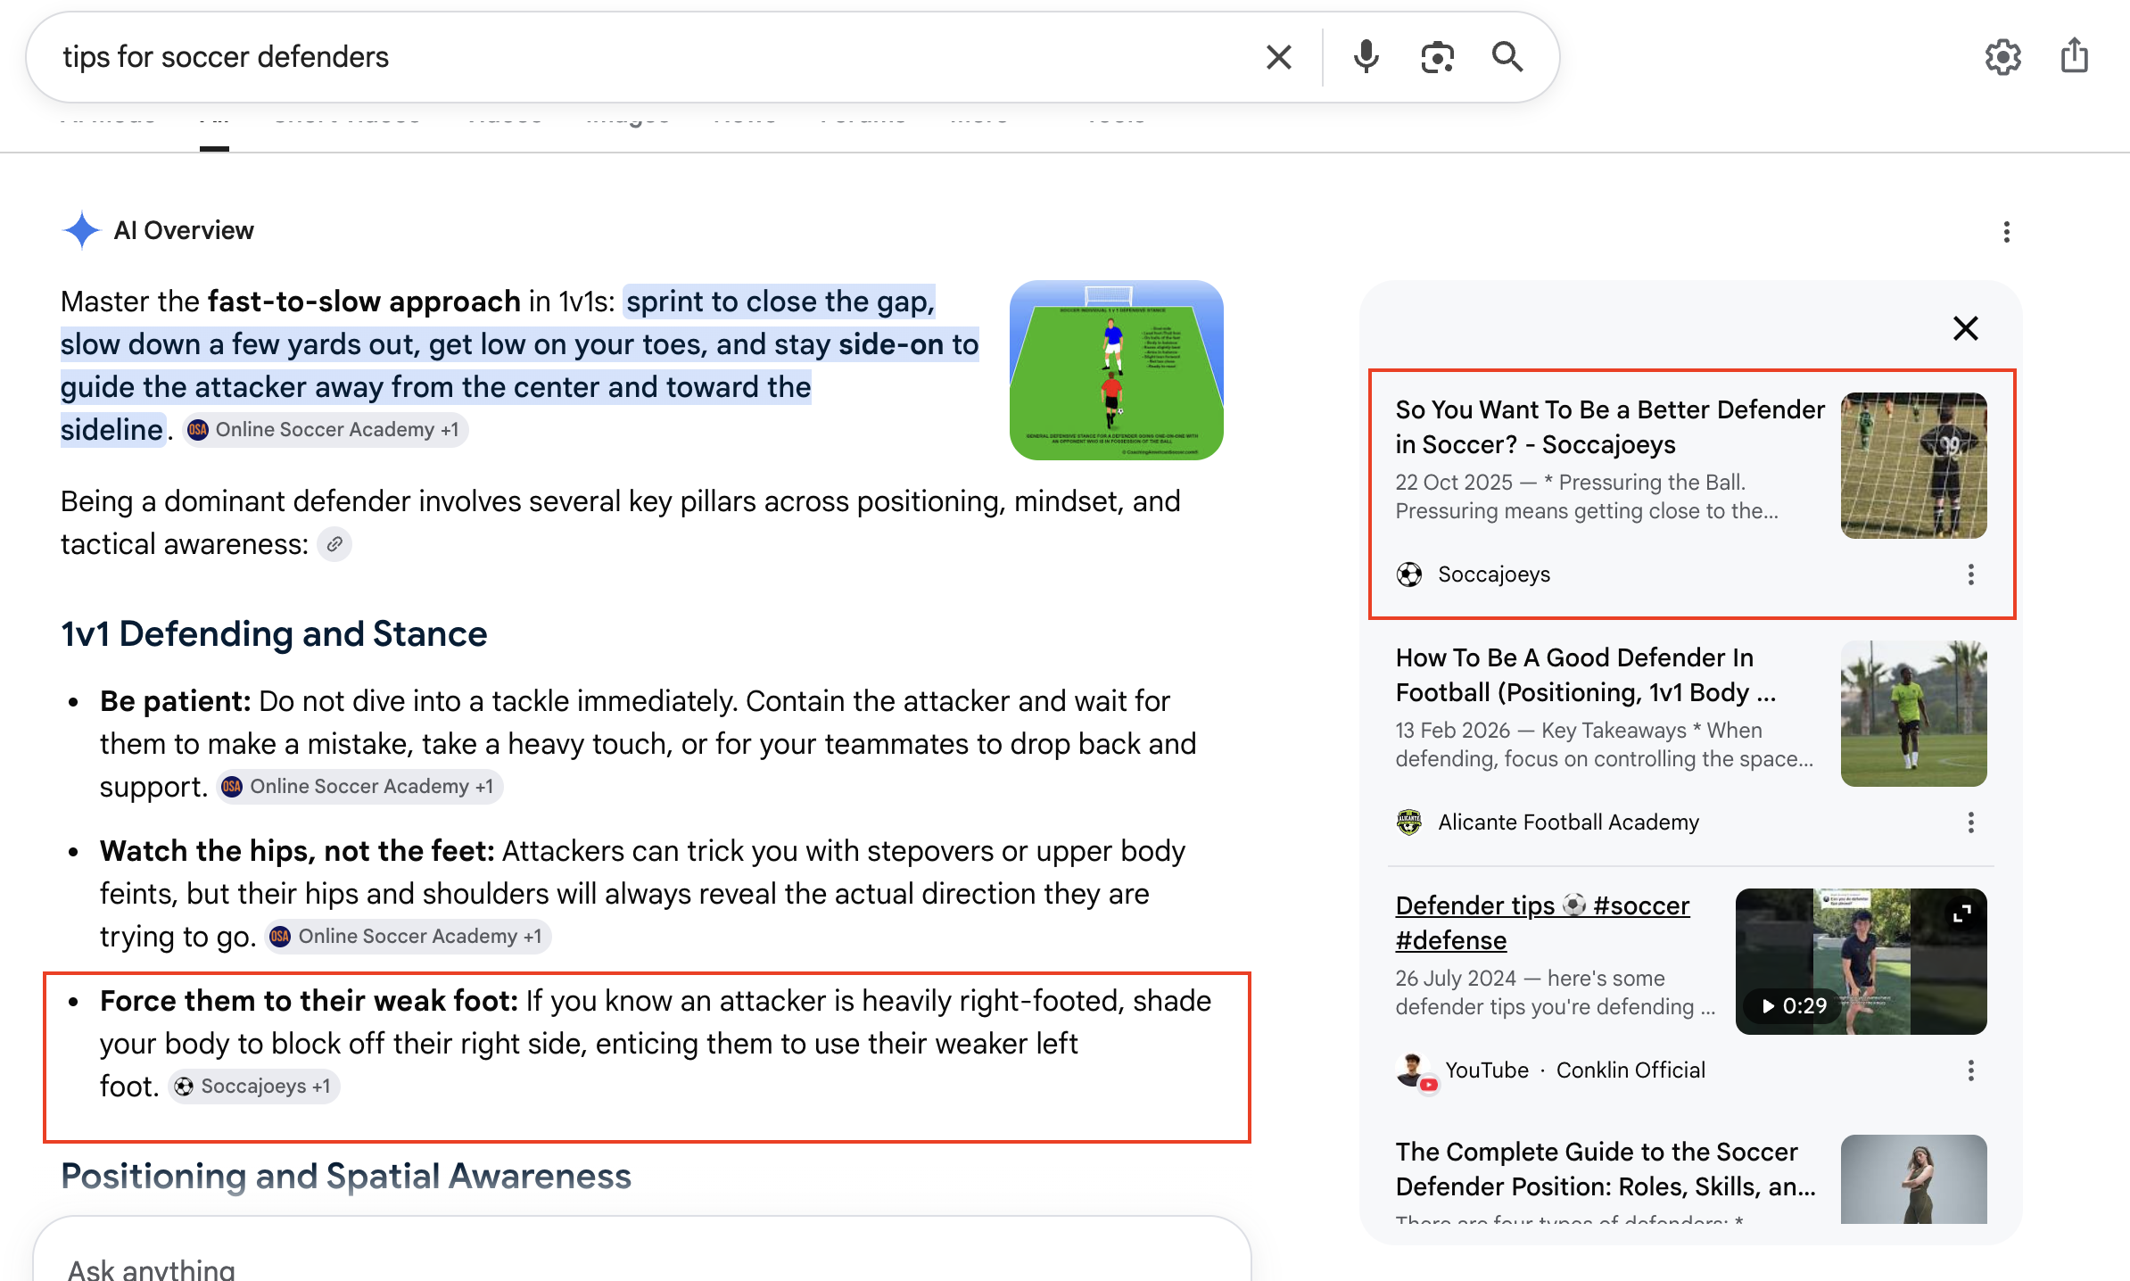Screen dimensions: 2130x1281
Task: Click Online Soccer Academy +1 chip after 'sideline'
Action: pos(326,430)
